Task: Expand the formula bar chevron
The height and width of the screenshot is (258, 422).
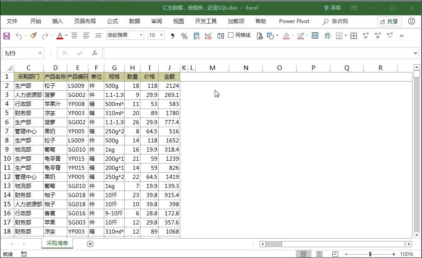Action: [x=415, y=53]
